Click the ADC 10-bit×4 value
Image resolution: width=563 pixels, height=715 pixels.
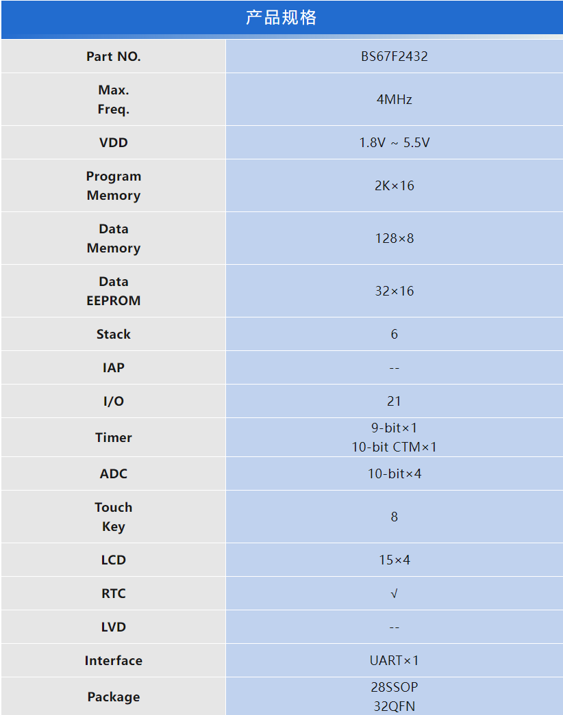[x=394, y=473]
